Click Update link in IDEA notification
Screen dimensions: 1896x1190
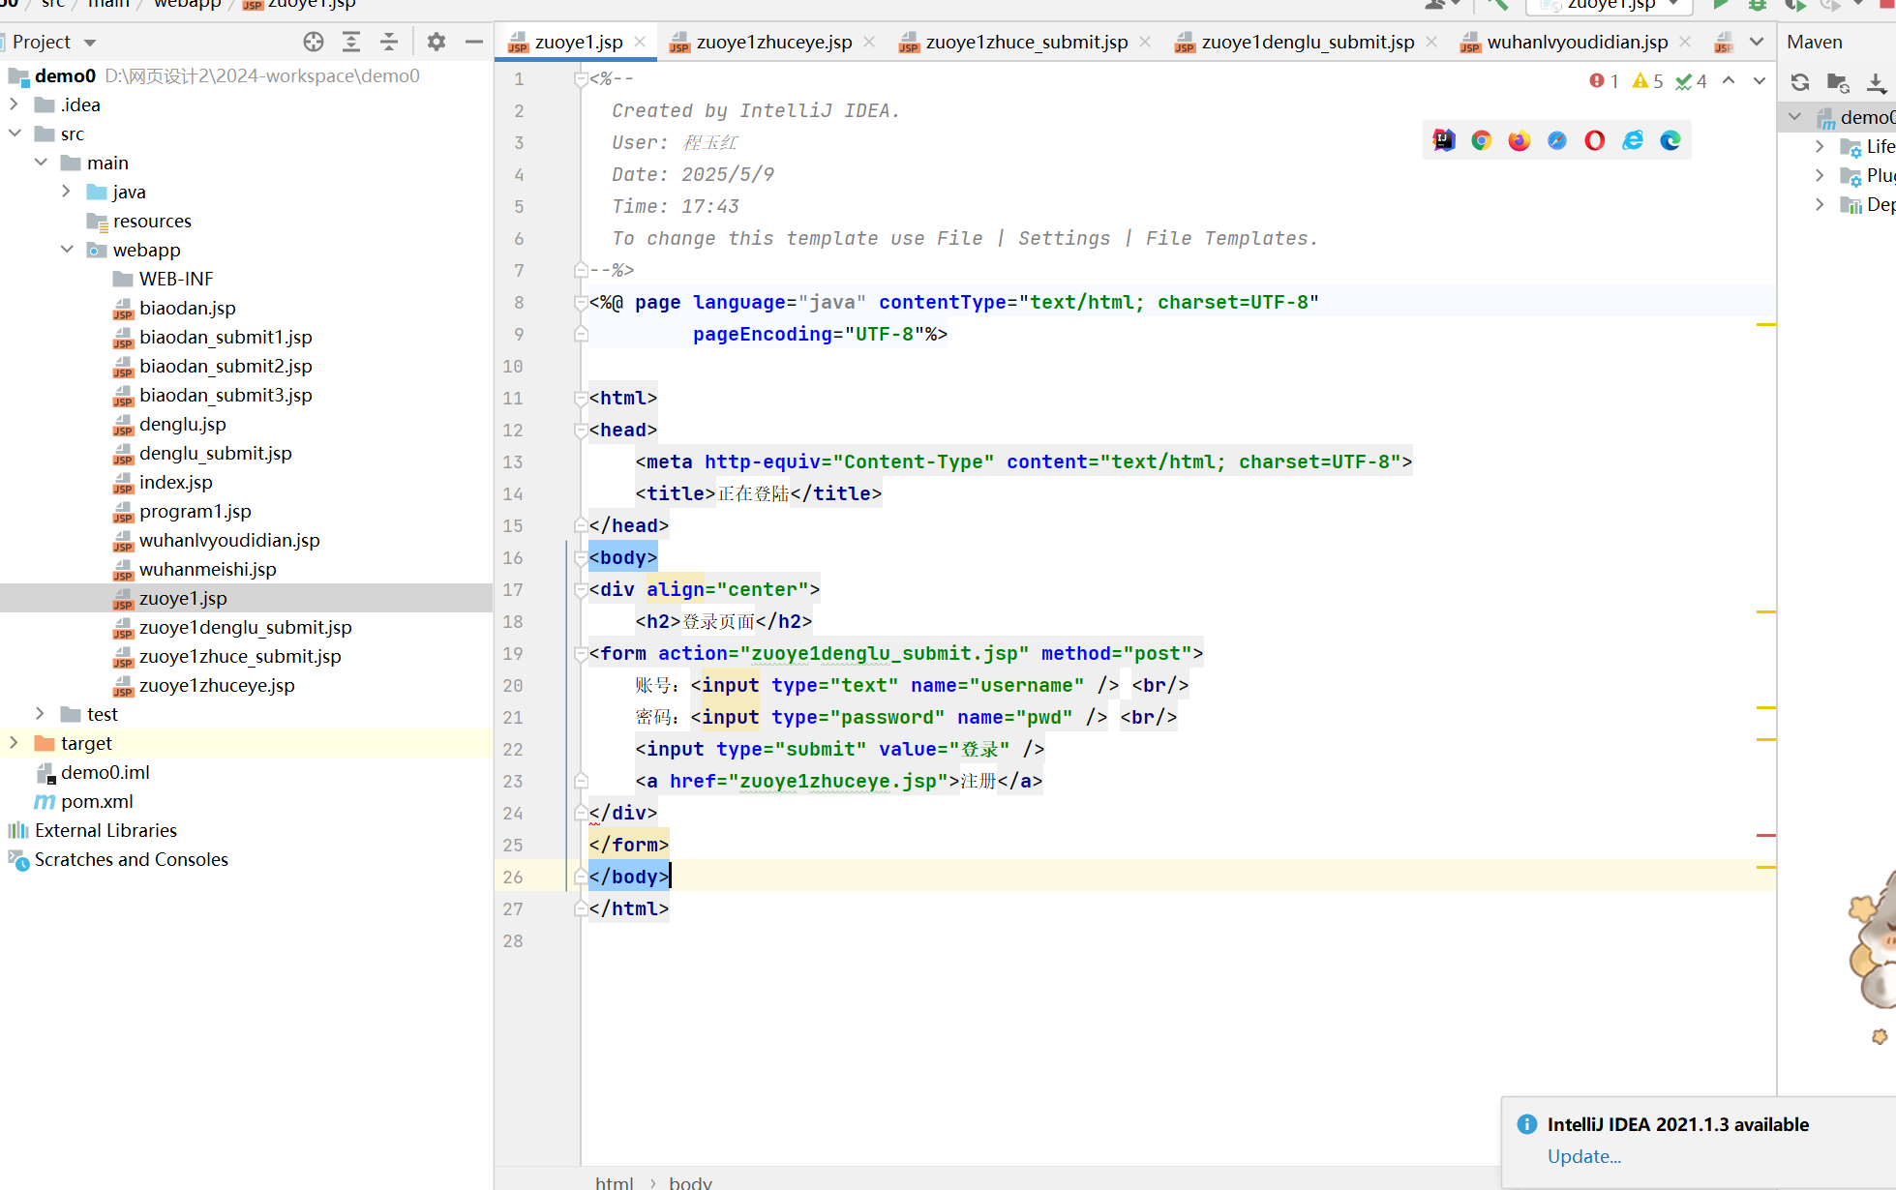(1583, 1156)
